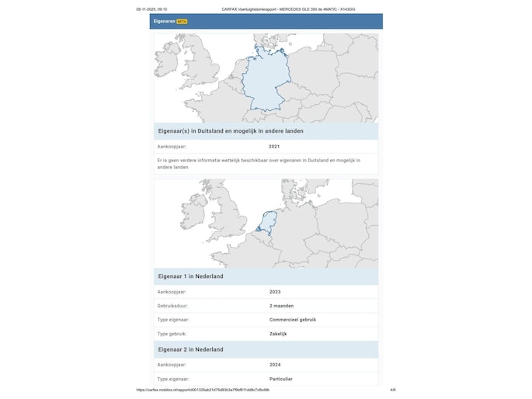Click the 'Particulier' owner type value

(280, 379)
